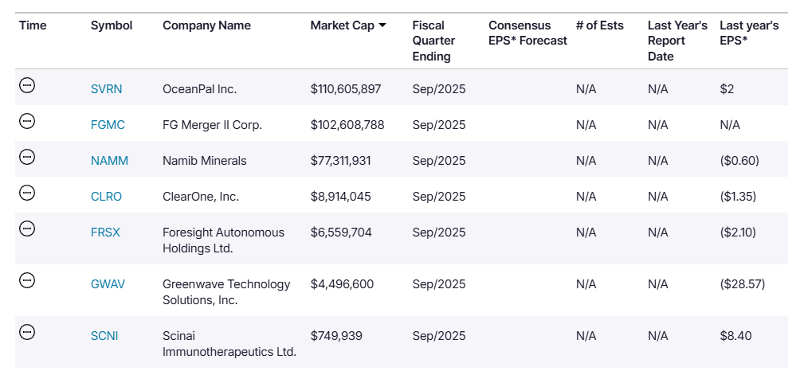The image size is (804, 379).
Task: Go to the NAMM stock page
Action: point(109,161)
